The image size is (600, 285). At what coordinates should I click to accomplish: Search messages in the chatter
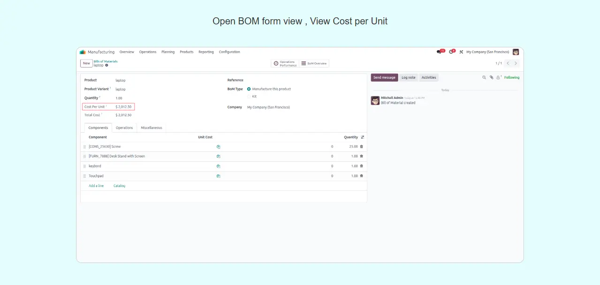[x=484, y=78]
